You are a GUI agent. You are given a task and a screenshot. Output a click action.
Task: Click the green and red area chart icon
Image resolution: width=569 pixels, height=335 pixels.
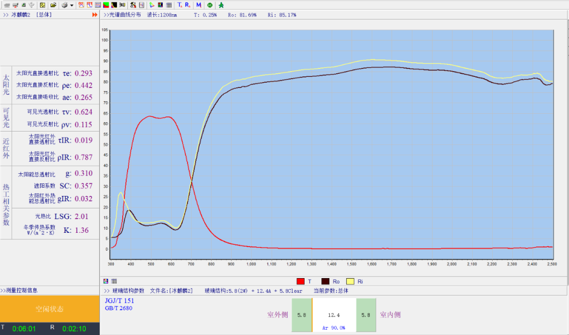click(x=106, y=5)
